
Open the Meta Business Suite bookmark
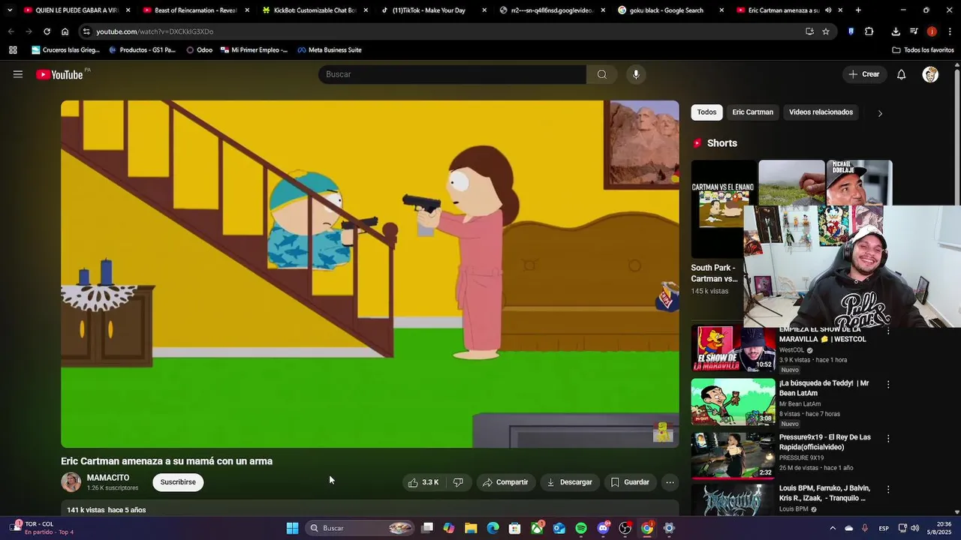pos(329,50)
